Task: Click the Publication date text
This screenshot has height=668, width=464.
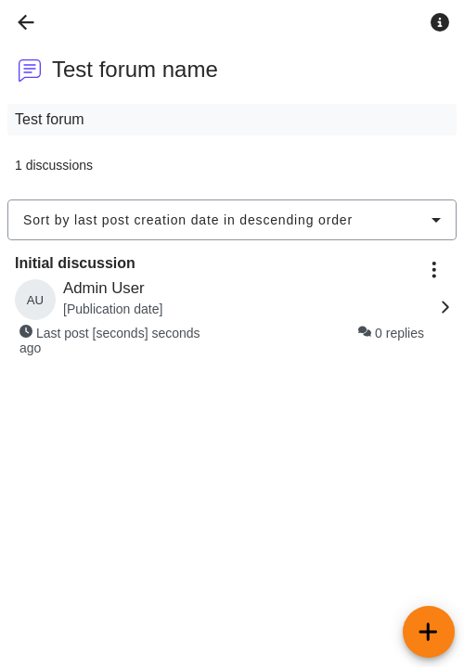Action: 113,309
